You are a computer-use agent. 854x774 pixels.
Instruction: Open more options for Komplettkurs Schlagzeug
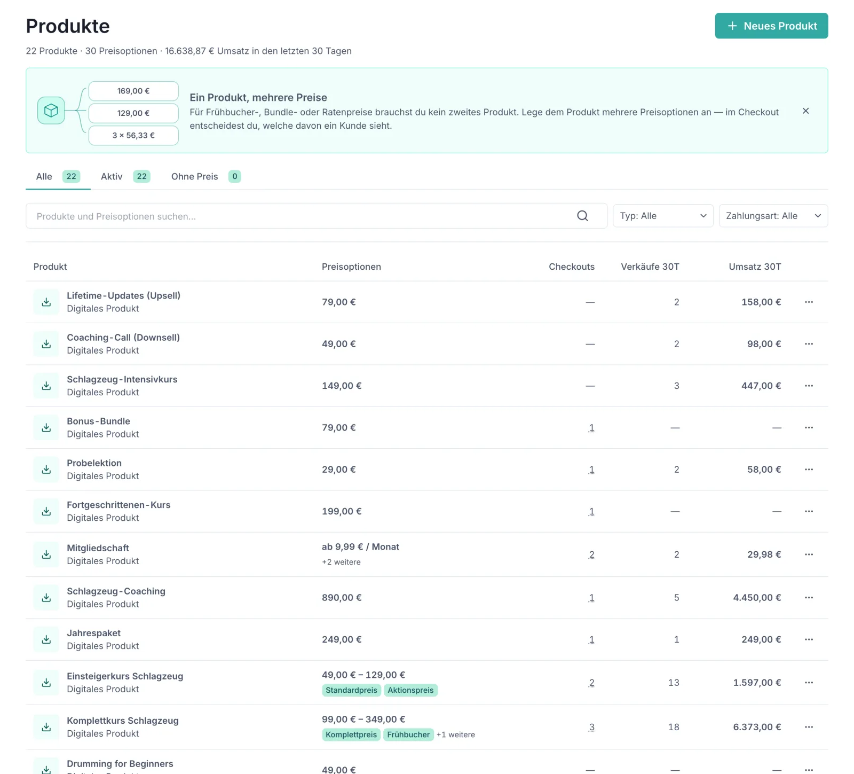tap(809, 727)
